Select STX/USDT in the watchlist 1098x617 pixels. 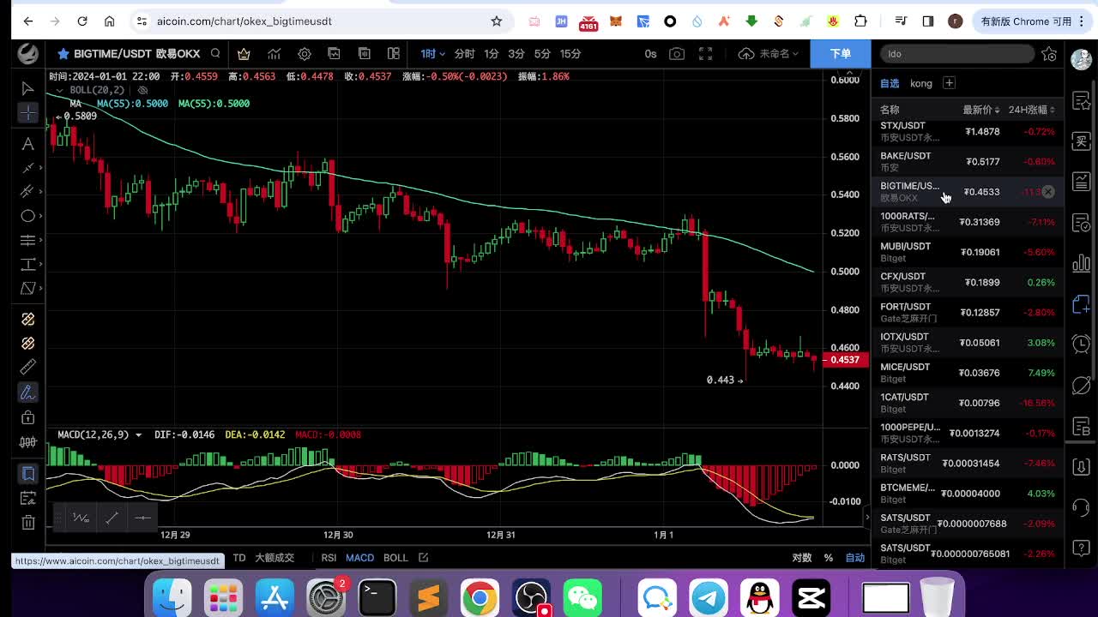click(x=968, y=131)
